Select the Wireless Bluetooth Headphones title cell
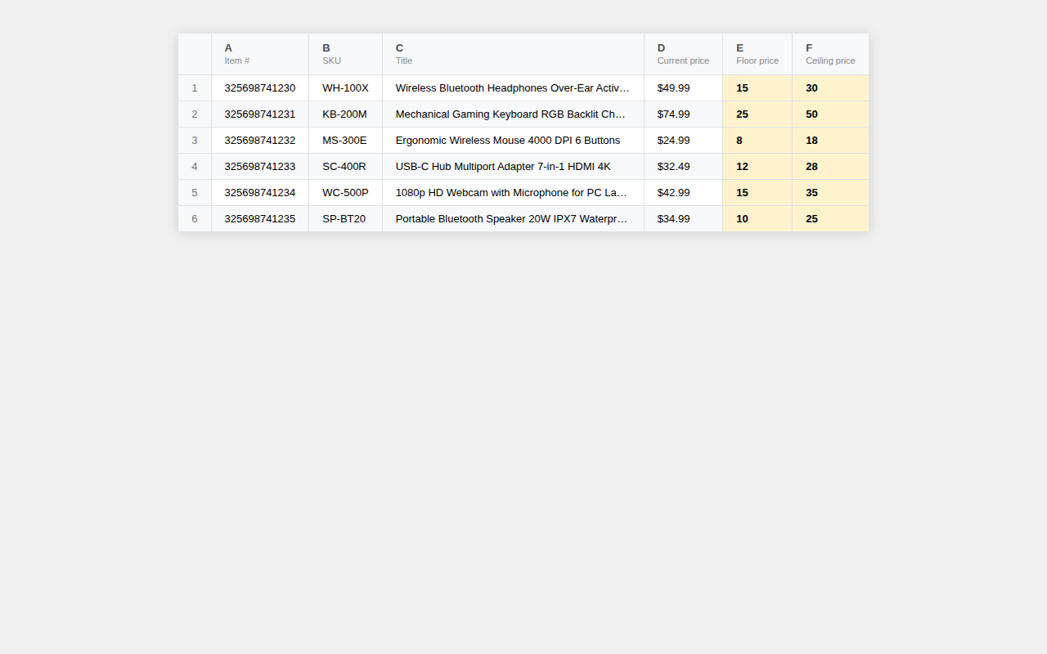1047x654 pixels. pos(513,87)
